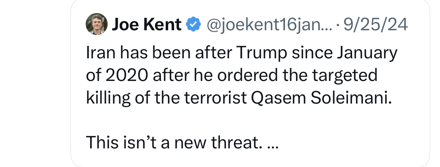Click Joe Kent's profile avatar

96,25
